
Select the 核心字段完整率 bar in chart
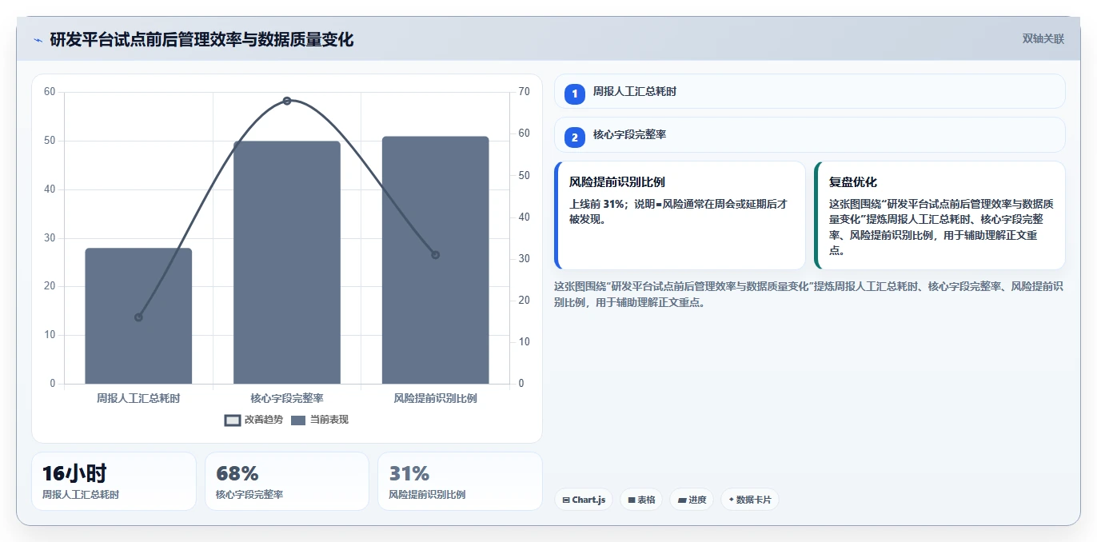tap(287, 262)
